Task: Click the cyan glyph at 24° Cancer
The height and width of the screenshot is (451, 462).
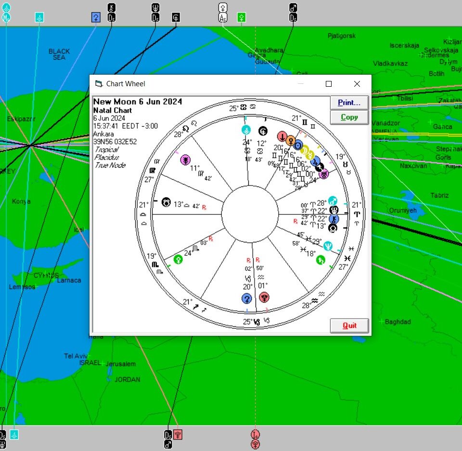Action: coord(246,130)
